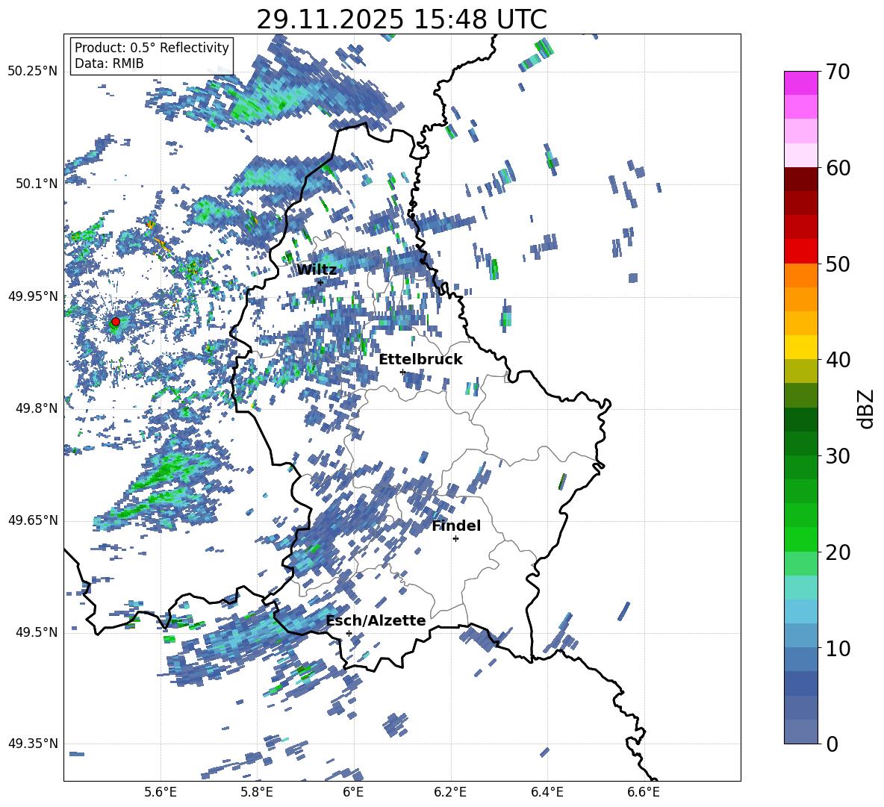884x807 pixels.
Task: Click the Wiltz city label
Action: point(317,270)
